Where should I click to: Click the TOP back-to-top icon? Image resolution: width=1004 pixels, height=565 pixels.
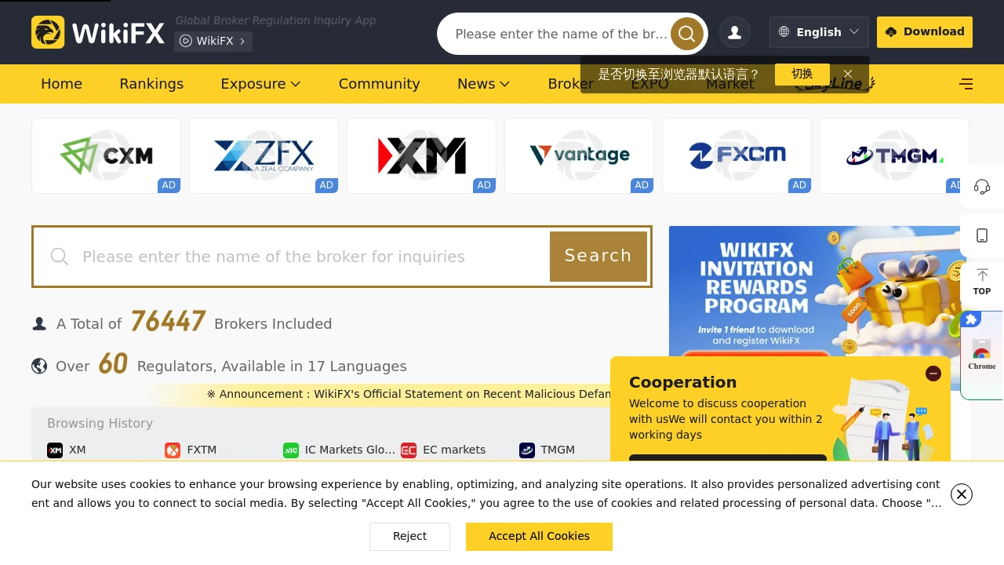point(982,282)
